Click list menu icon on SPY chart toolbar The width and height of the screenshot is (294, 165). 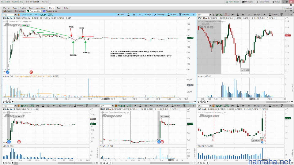point(291,15)
